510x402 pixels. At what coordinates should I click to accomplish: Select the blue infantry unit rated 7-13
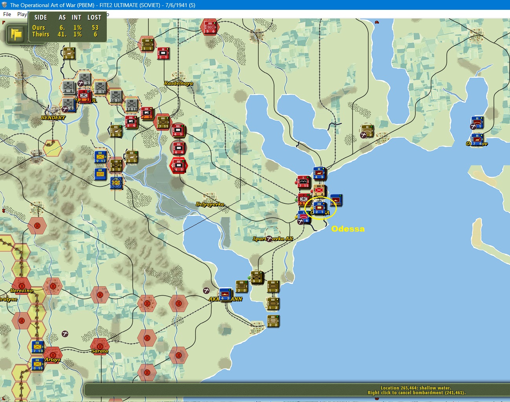click(x=38, y=347)
